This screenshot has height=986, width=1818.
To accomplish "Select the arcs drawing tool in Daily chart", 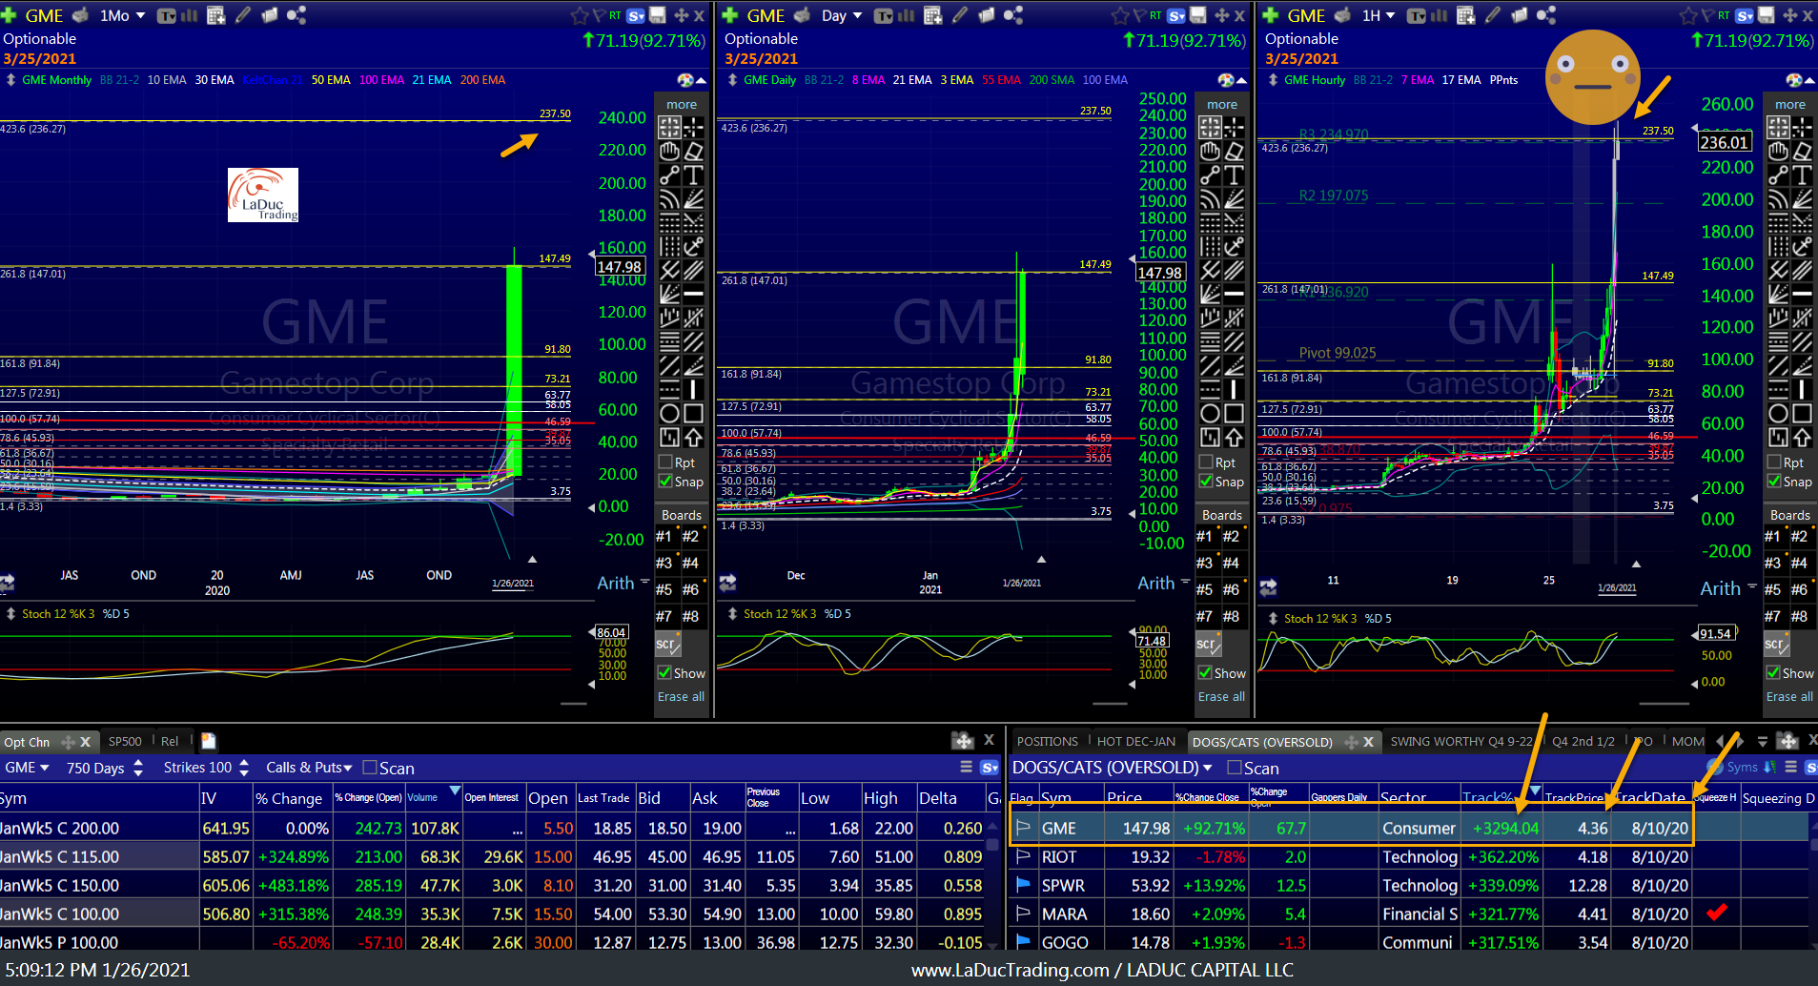I will 1210,198.
